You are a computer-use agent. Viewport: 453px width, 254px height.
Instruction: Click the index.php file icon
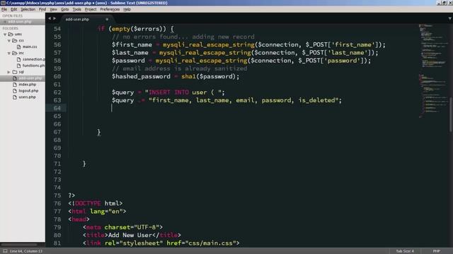[x=15, y=85]
